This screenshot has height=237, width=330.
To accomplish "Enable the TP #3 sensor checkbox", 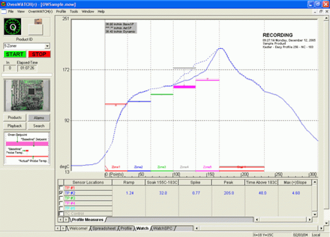I will (61, 198).
